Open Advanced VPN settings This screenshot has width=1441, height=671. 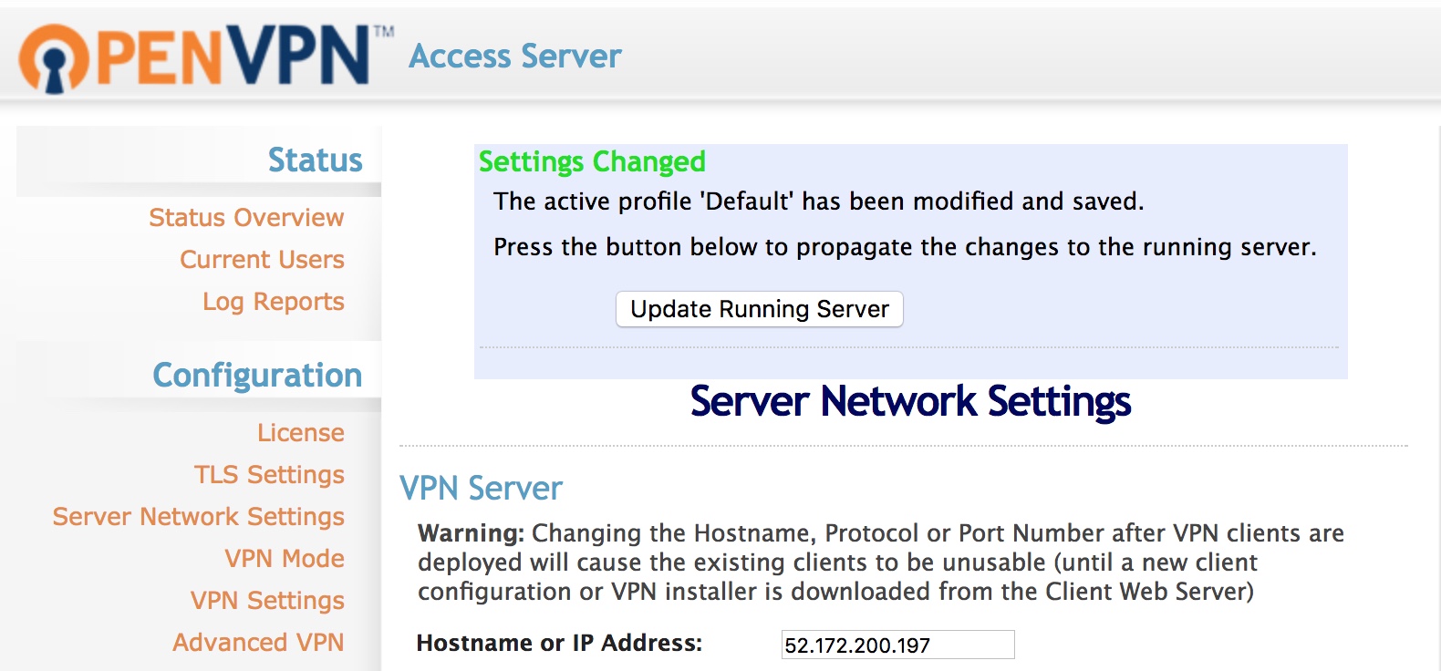pyautogui.click(x=258, y=643)
